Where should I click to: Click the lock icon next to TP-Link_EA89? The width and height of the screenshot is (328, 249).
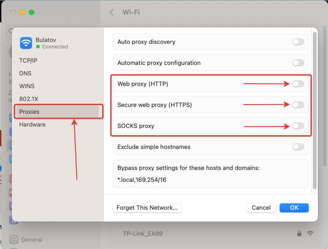299,233
